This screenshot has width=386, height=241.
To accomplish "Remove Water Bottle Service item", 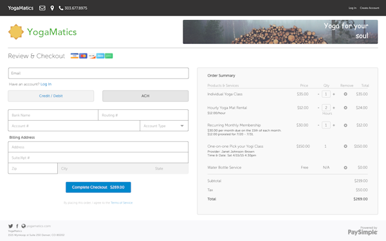I will [345, 168].
